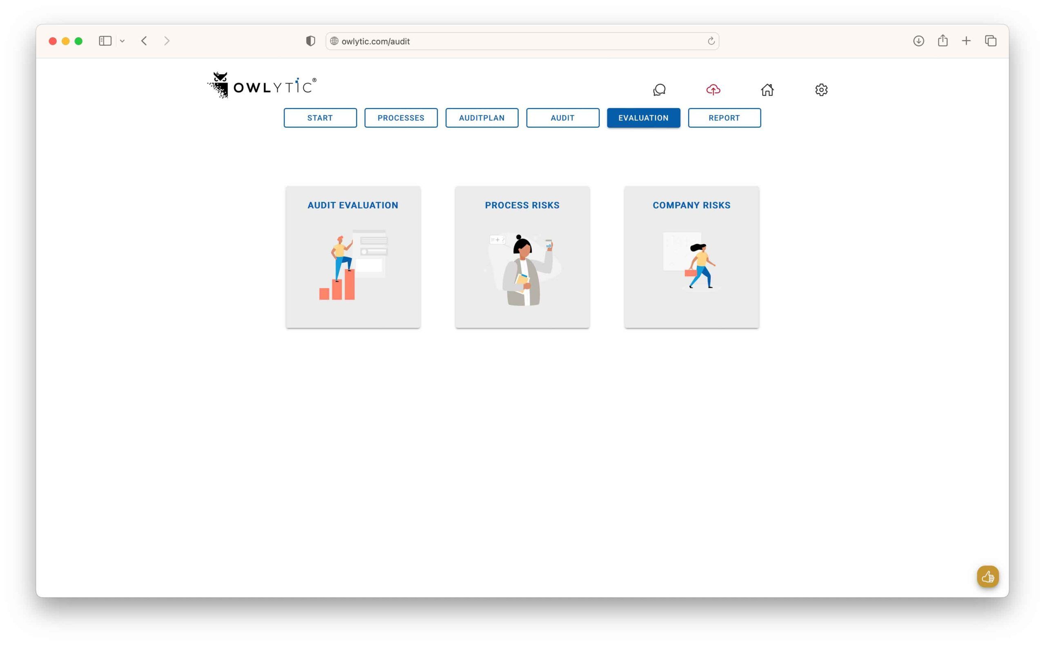Switch to the REPORT tab
This screenshot has height=645, width=1045.
coord(724,118)
